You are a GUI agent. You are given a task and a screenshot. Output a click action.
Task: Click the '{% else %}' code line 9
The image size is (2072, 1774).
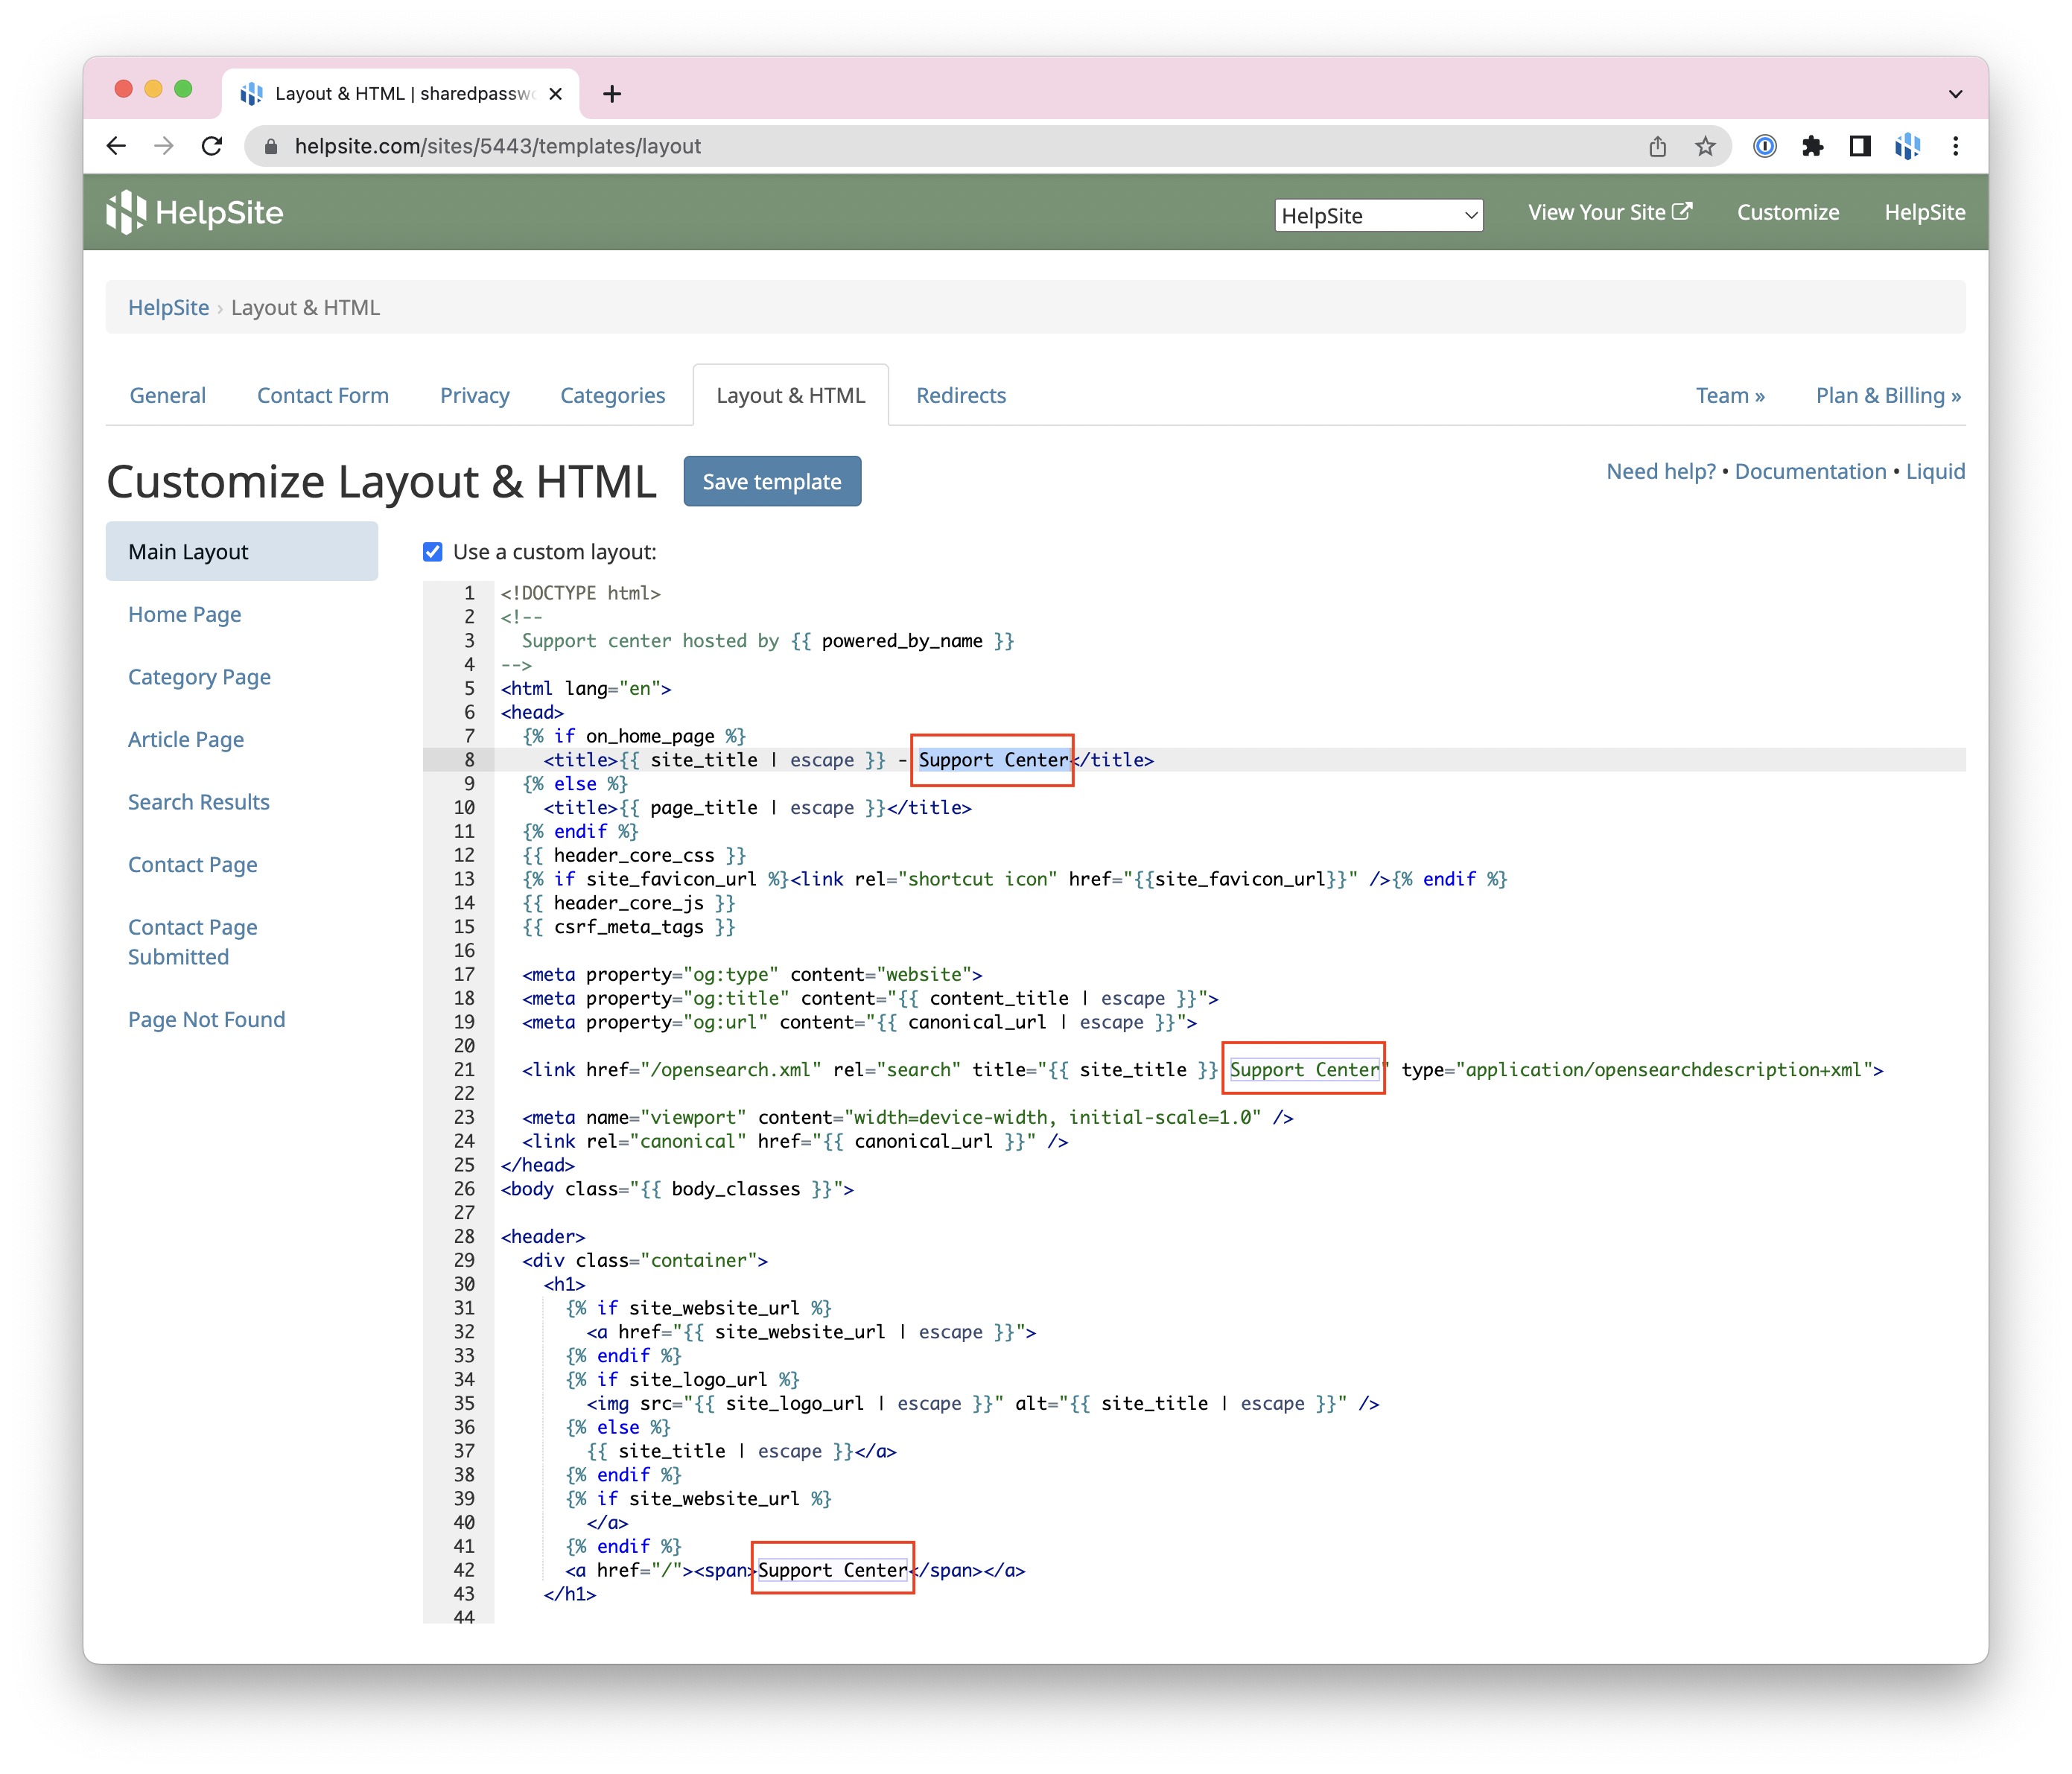coord(575,784)
